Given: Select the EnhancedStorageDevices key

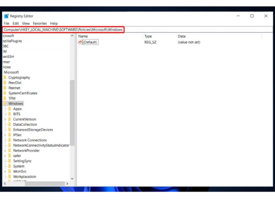Looking at the screenshot, I should [33, 130].
